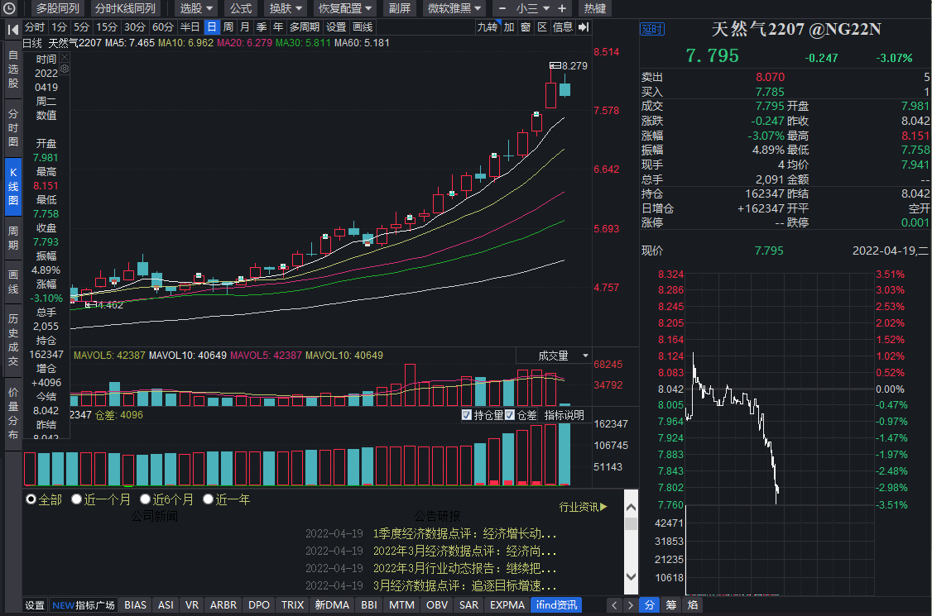Image resolution: width=932 pixels, height=616 pixels.
Task: Click the clock icon at top-left
Action: click(x=11, y=8)
